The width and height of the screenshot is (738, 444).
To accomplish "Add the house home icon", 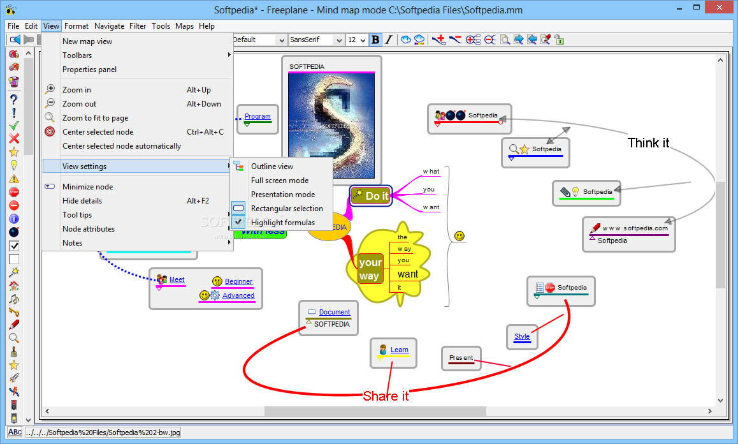I will [14, 286].
